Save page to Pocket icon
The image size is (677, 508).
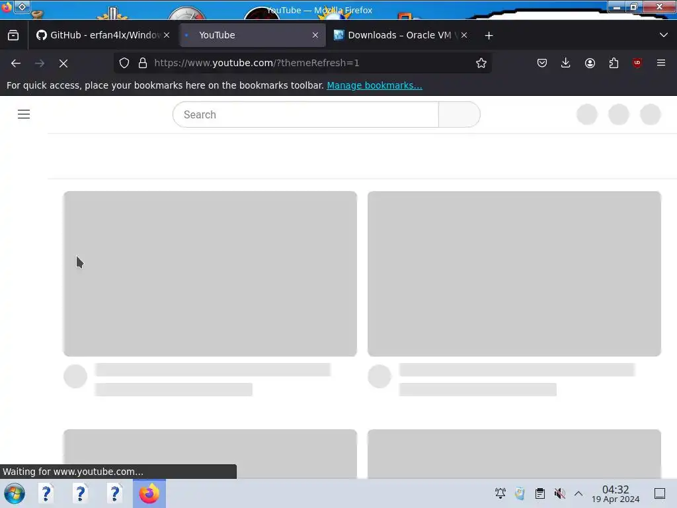(x=542, y=63)
